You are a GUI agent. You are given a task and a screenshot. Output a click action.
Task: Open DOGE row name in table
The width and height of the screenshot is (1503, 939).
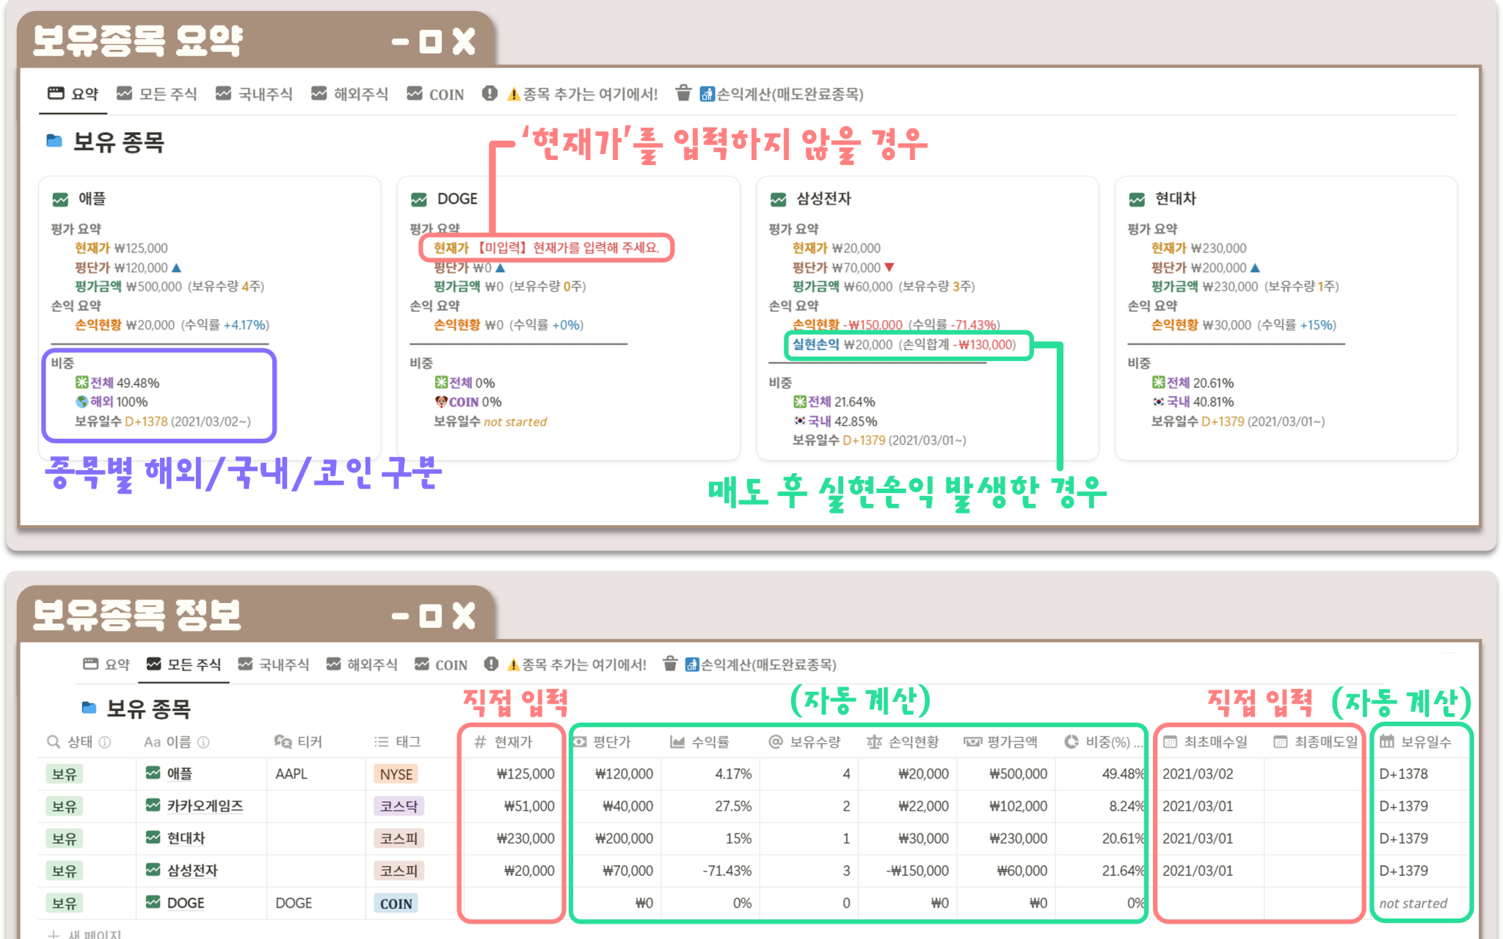185,903
